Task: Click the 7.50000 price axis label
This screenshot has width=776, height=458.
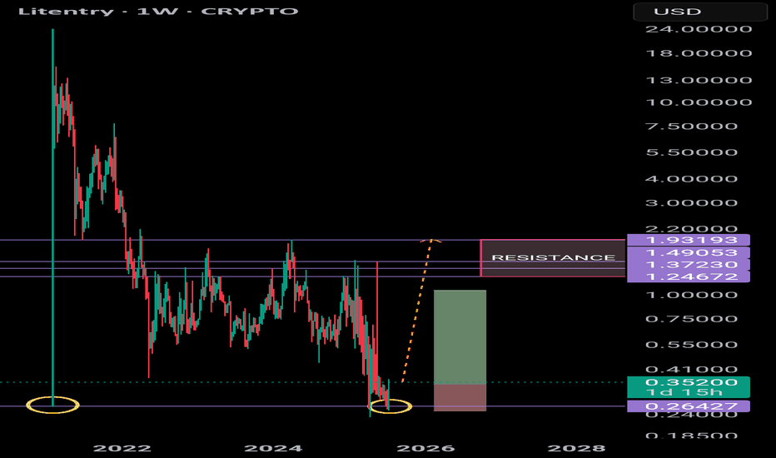Action: coord(691,127)
